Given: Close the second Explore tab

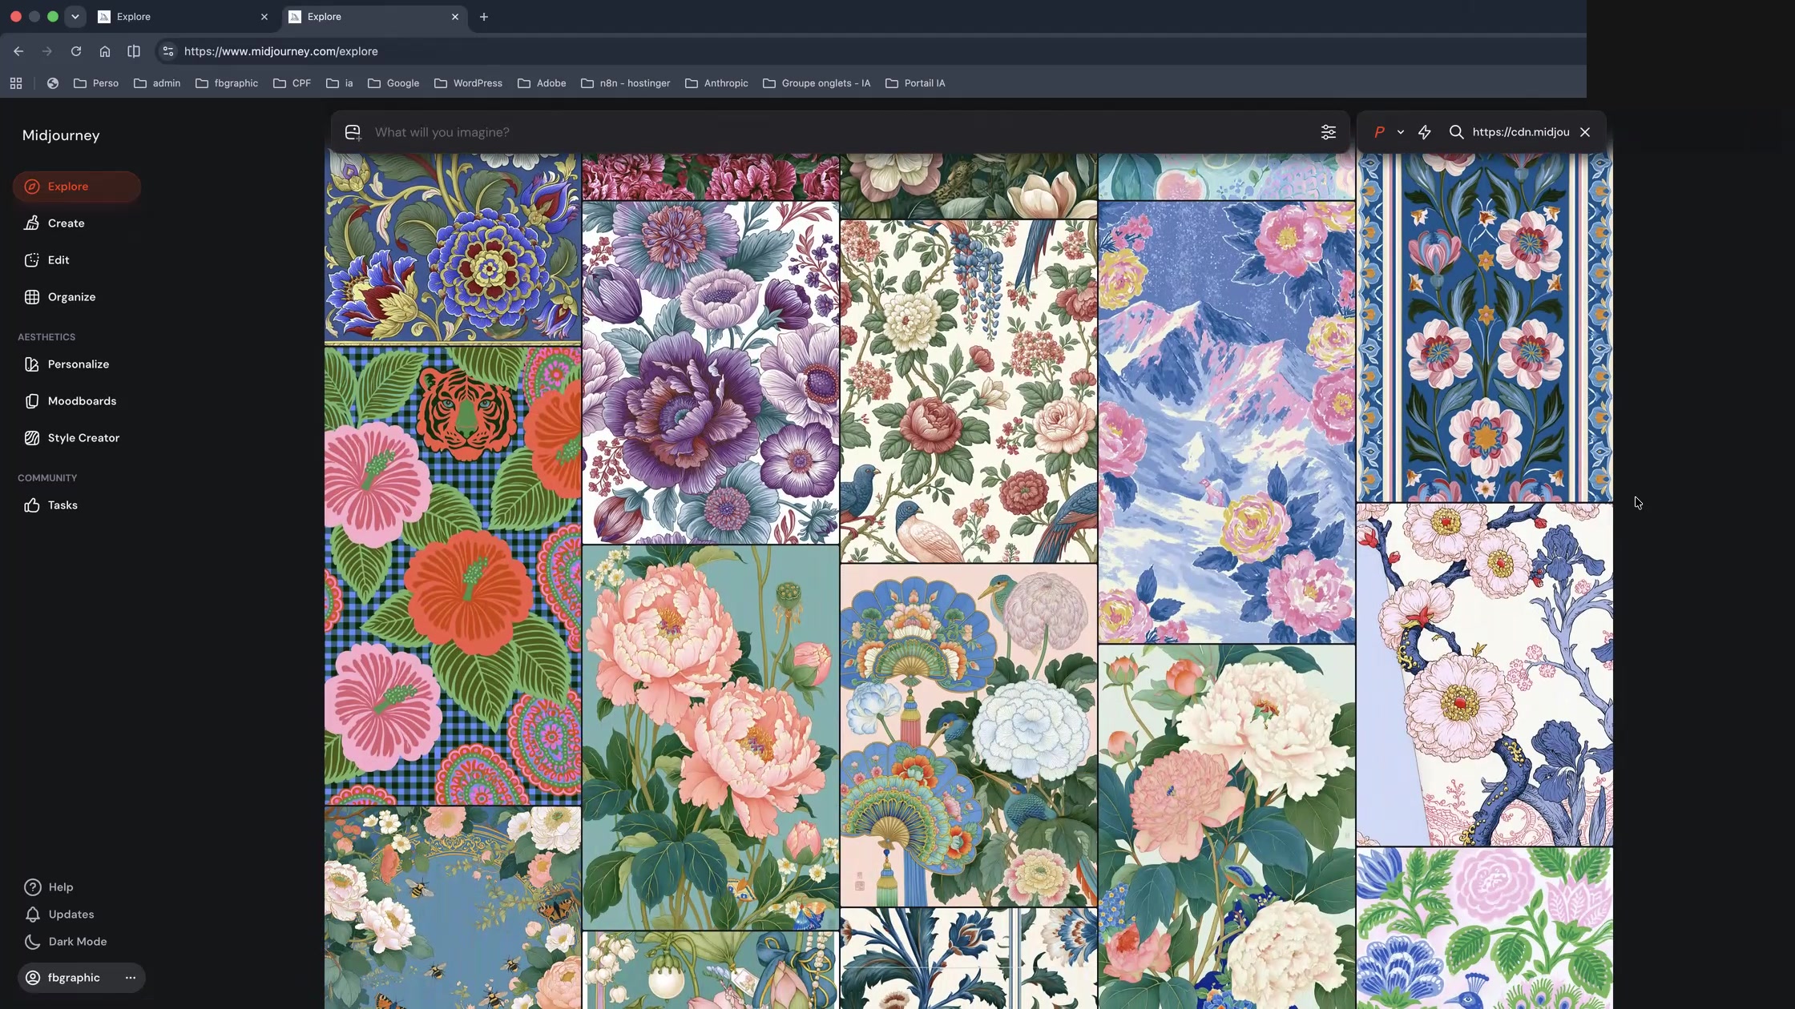Looking at the screenshot, I should (x=455, y=17).
